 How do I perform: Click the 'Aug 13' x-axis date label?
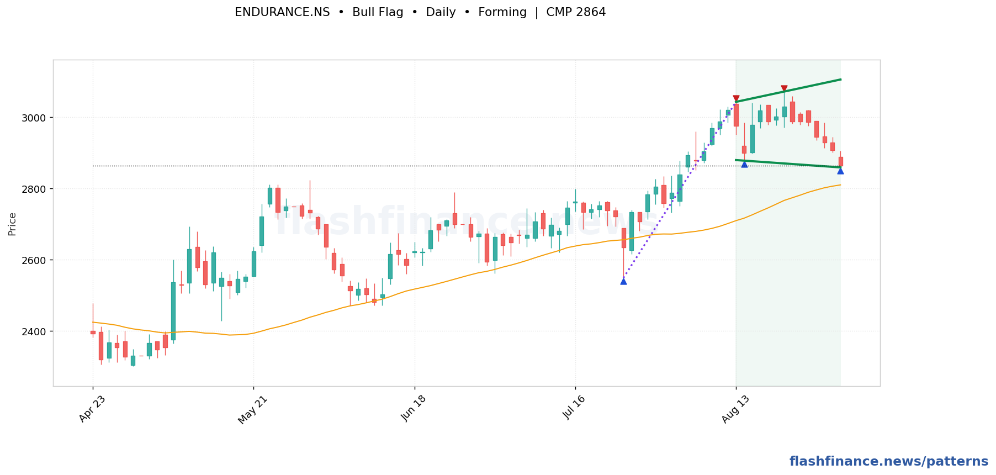click(735, 409)
